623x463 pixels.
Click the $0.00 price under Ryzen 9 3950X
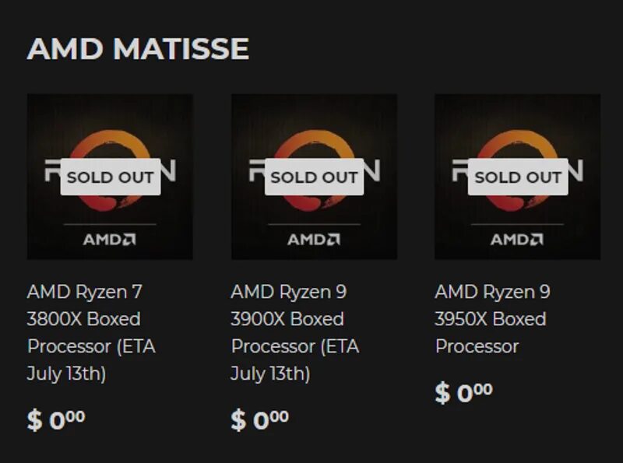(x=464, y=393)
